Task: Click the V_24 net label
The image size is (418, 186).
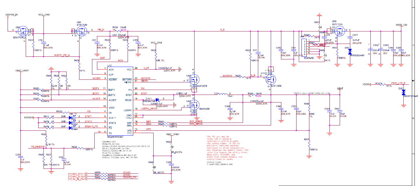Action: point(146,68)
